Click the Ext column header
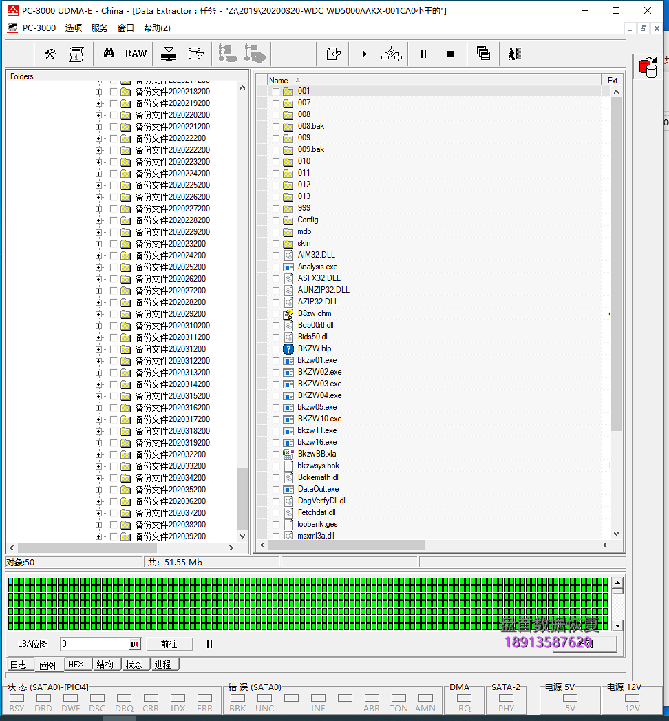Viewport: 669px width, 721px height. tap(613, 80)
